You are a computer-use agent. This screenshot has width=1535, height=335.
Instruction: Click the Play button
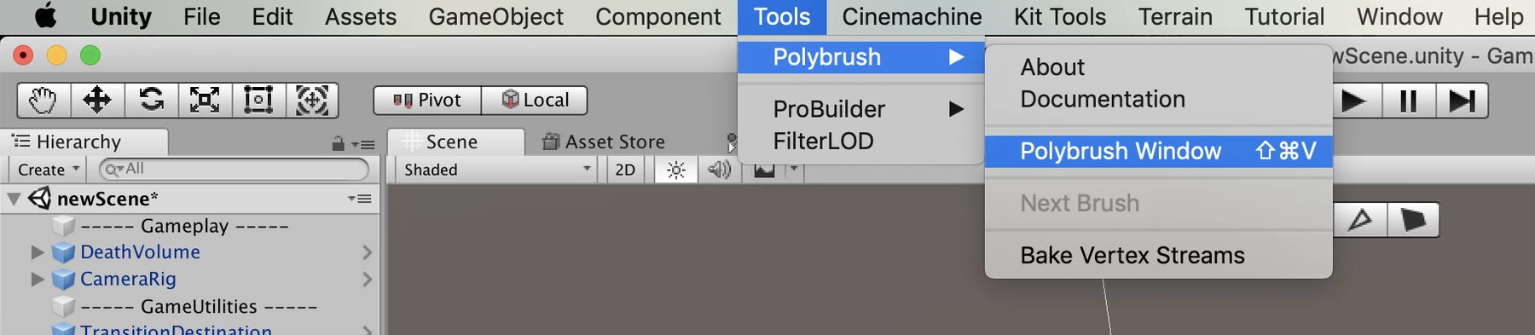pos(1354,101)
